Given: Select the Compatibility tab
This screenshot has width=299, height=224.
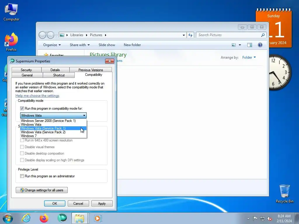Looking at the screenshot, I should coord(93,75).
